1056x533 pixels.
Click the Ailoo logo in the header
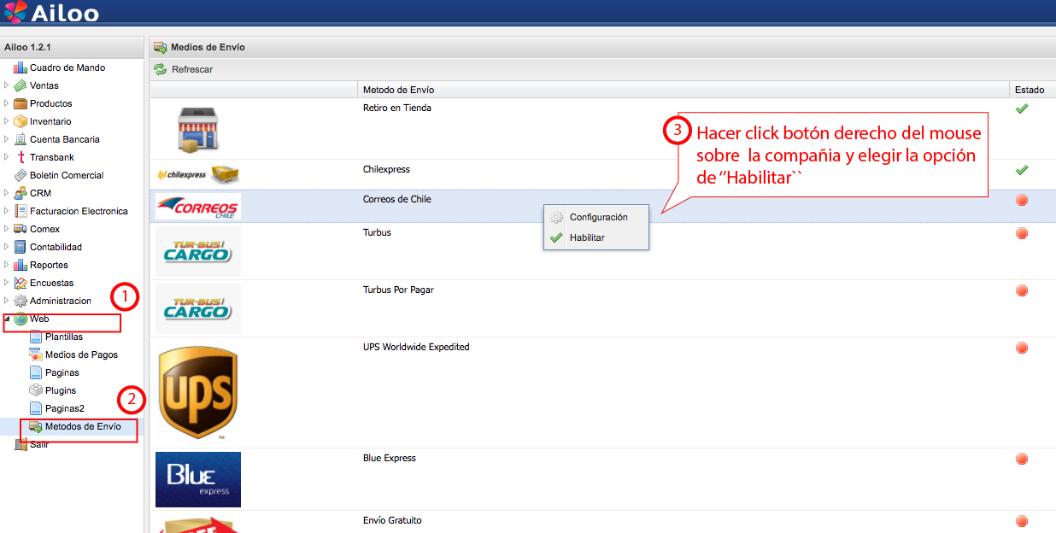[x=51, y=12]
